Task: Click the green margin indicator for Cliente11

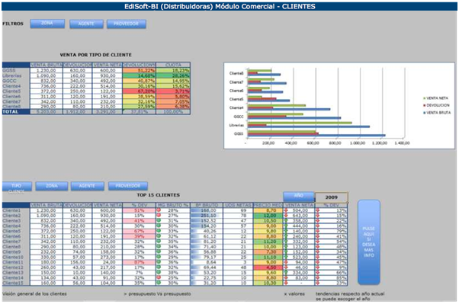Action: tap(159, 262)
